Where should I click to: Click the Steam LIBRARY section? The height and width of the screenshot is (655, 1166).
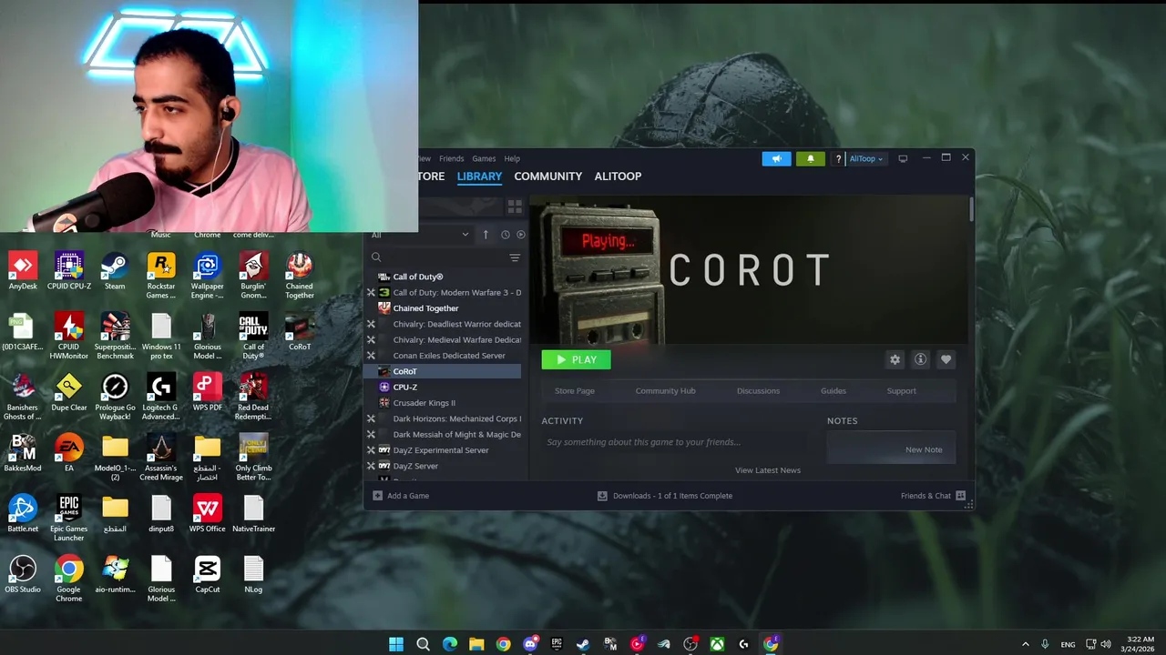click(x=479, y=176)
